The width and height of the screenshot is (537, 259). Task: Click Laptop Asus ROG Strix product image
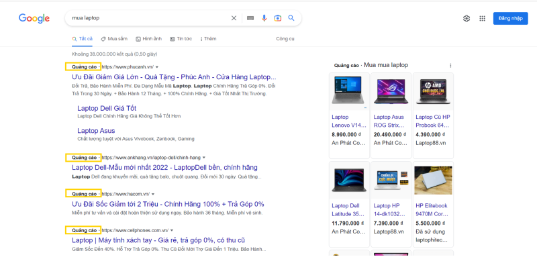coord(391,91)
